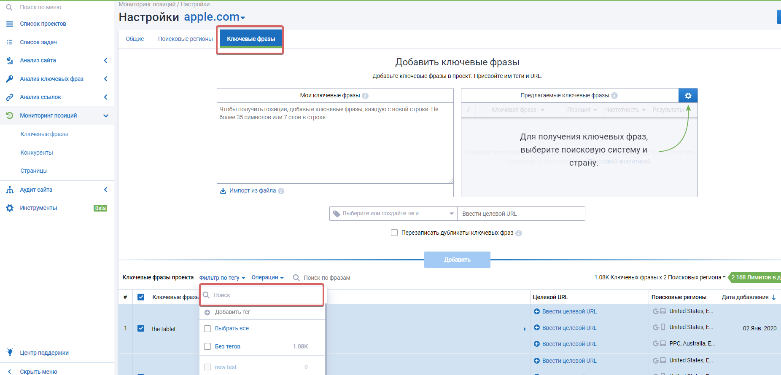781x375 pixels.
Task: Tick the Выбрать все checkbox in tag filter
Action: click(x=207, y=329)
